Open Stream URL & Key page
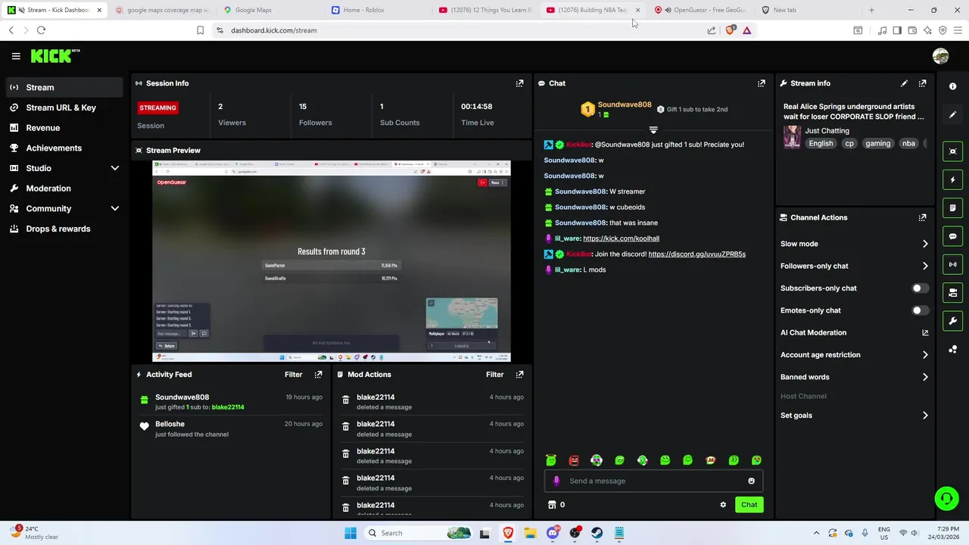969x545 pixels. (x=64, y=107)
